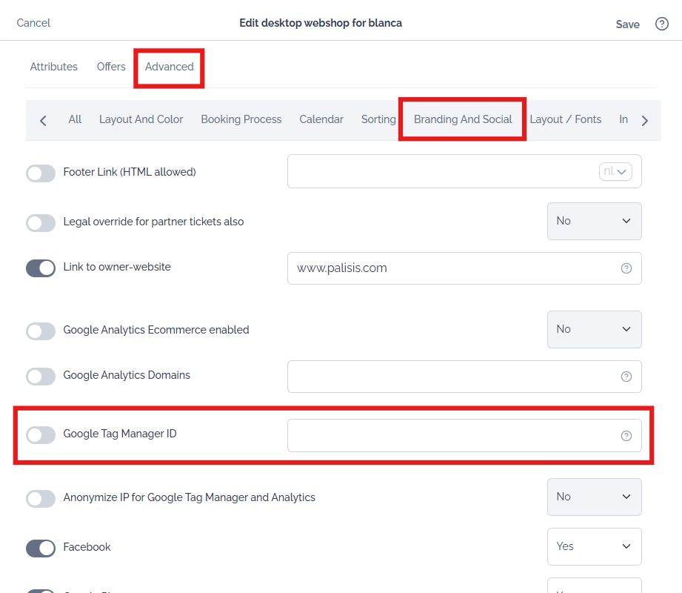Click the 'Edit desktop webshop for blanca' title
The image size is (682, 593).
[321, 23]
